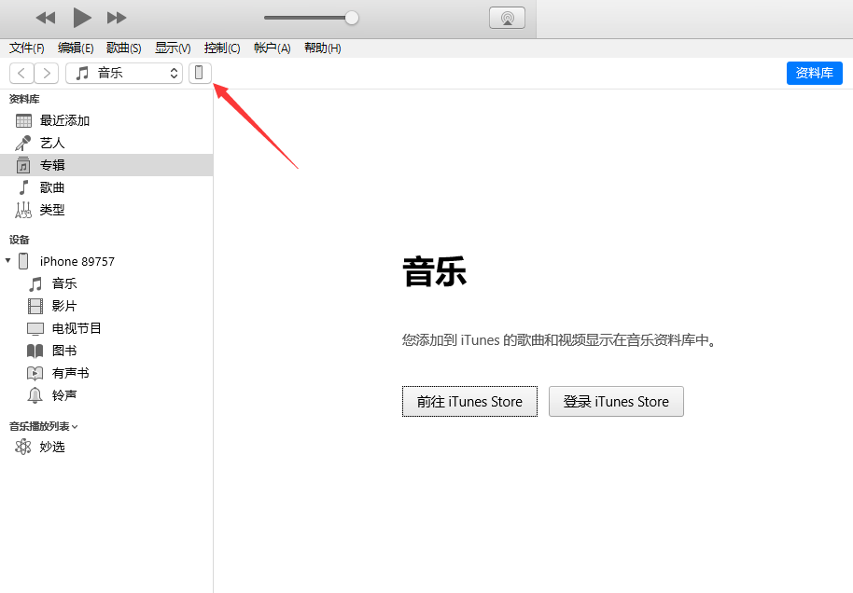Image resolution: width=853 pixels, height=593 pixels.
Task: Open 类型 in the library sidebar
Action: (52, 209)
